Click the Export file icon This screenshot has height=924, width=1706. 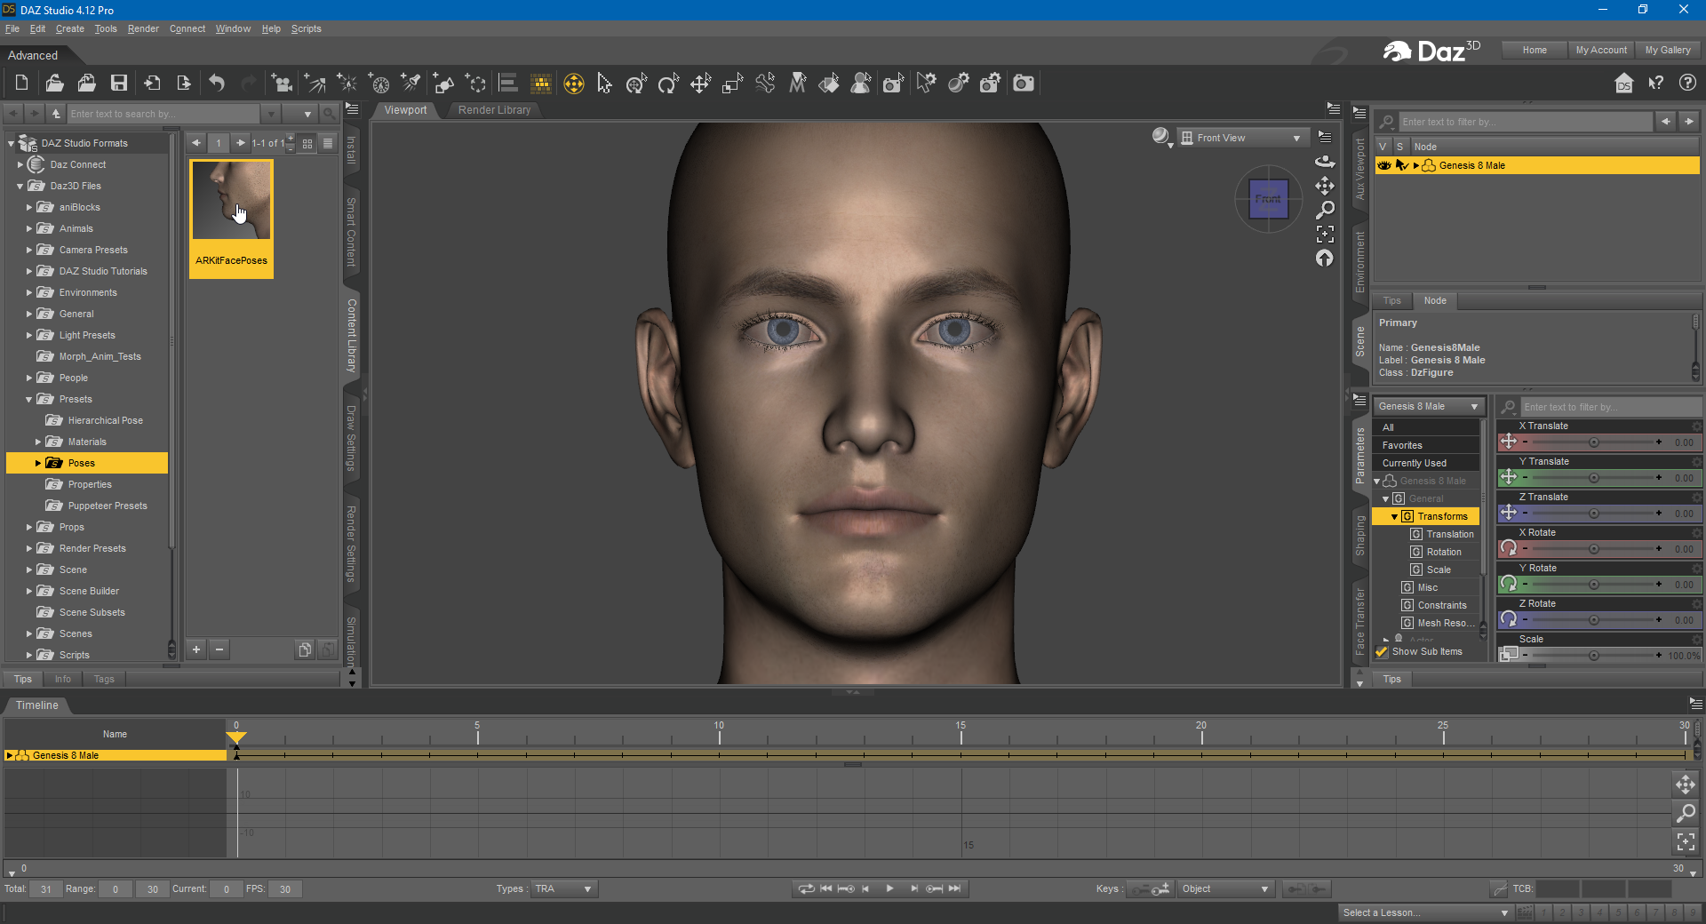184,84
